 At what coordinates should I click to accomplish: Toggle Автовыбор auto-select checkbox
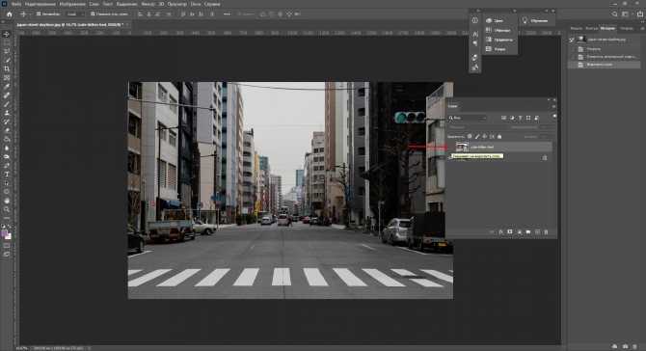[x=39, y=14]
